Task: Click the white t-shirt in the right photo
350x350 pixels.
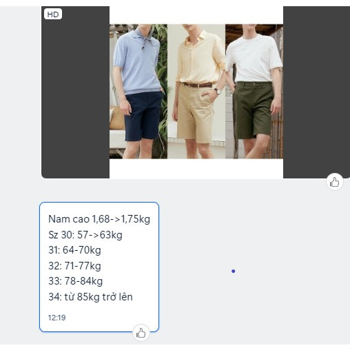Action: (254, 58)
